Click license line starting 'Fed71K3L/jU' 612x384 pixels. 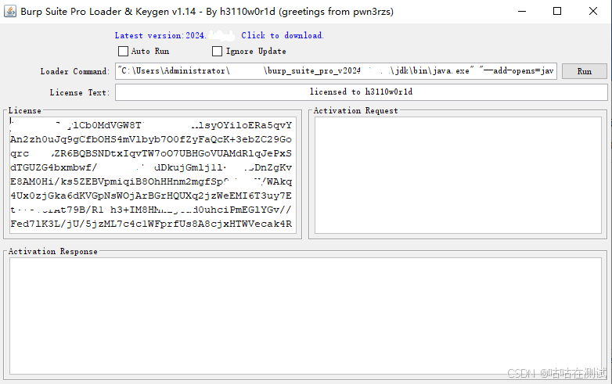(x=151, y=224)
